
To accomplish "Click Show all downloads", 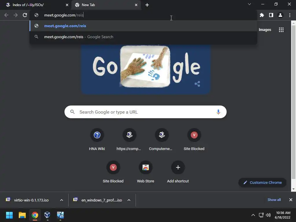I will pos(274,200).
